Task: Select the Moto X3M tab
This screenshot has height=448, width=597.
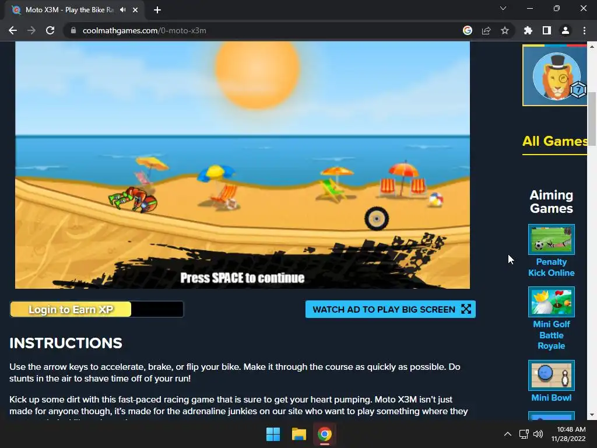Action: (75, 10)
